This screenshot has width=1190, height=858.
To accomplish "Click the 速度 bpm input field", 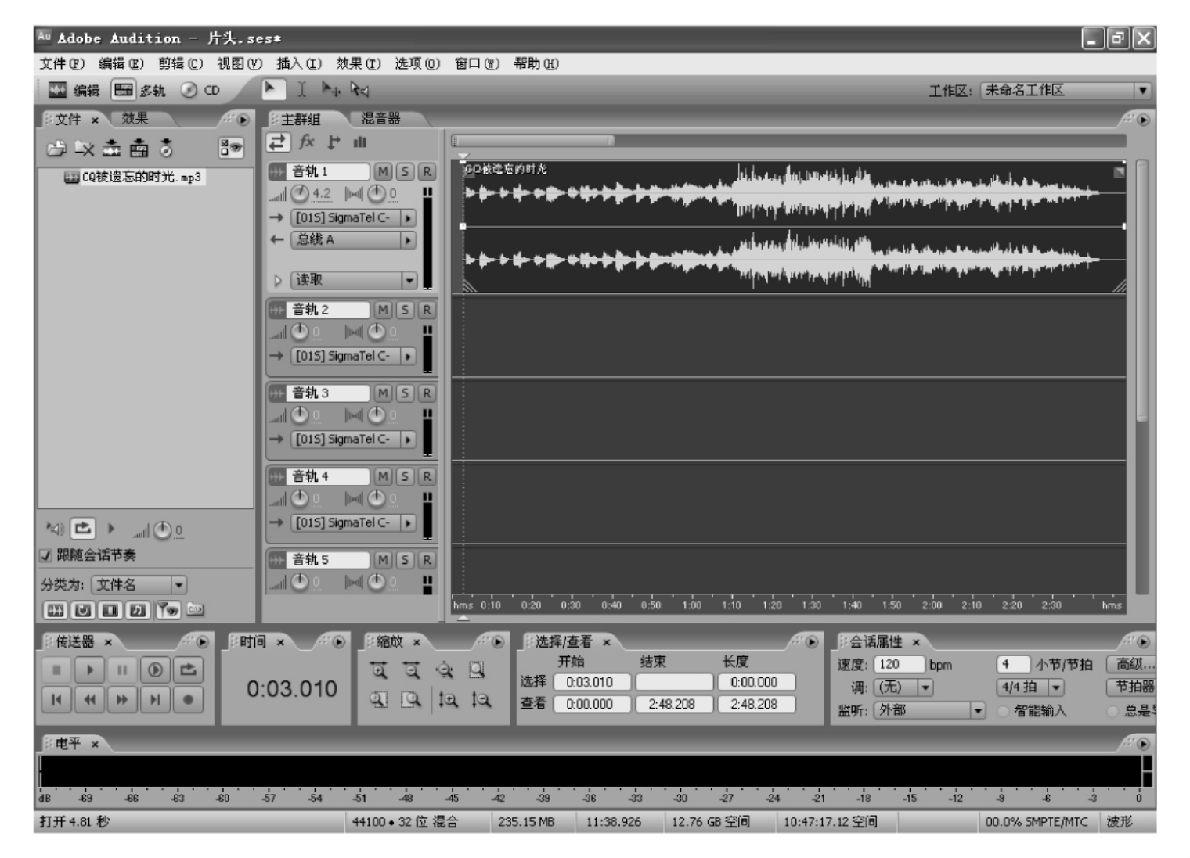I will (899, 664).
